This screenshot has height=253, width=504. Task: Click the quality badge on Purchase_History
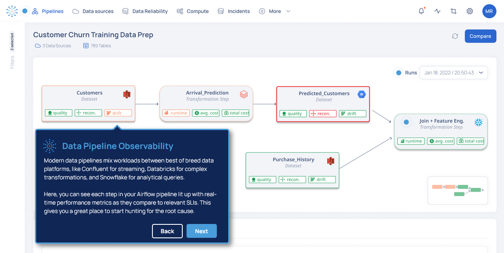click(263, 180)
